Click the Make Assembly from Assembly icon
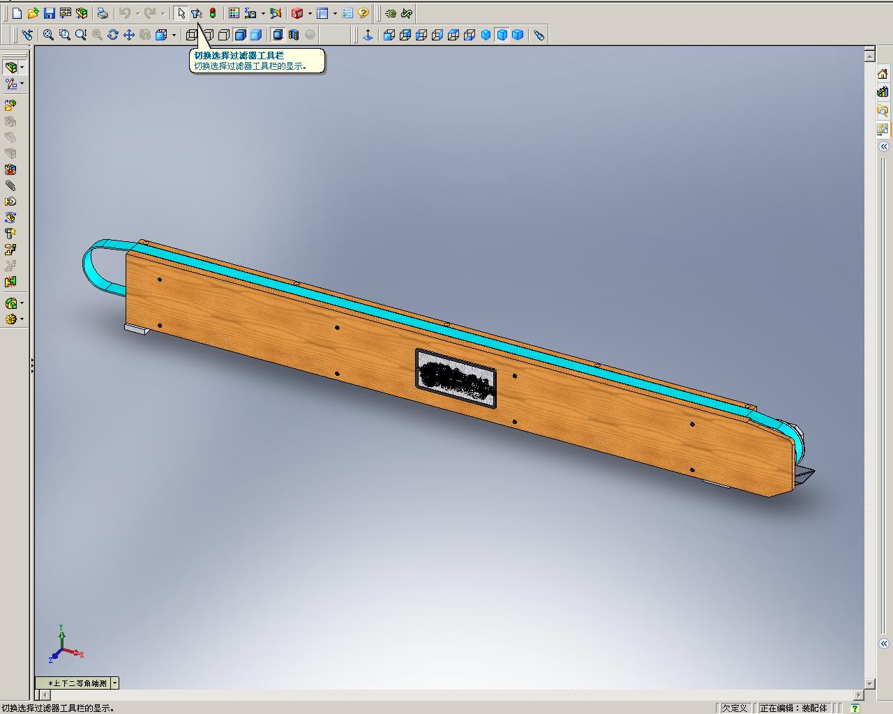 pos(82,13)
